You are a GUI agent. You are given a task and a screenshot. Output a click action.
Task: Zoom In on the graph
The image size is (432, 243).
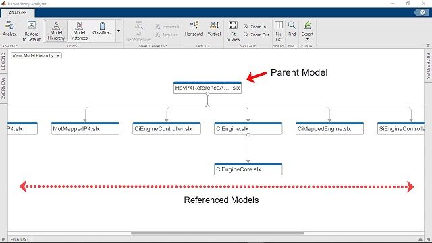[255, 27]
